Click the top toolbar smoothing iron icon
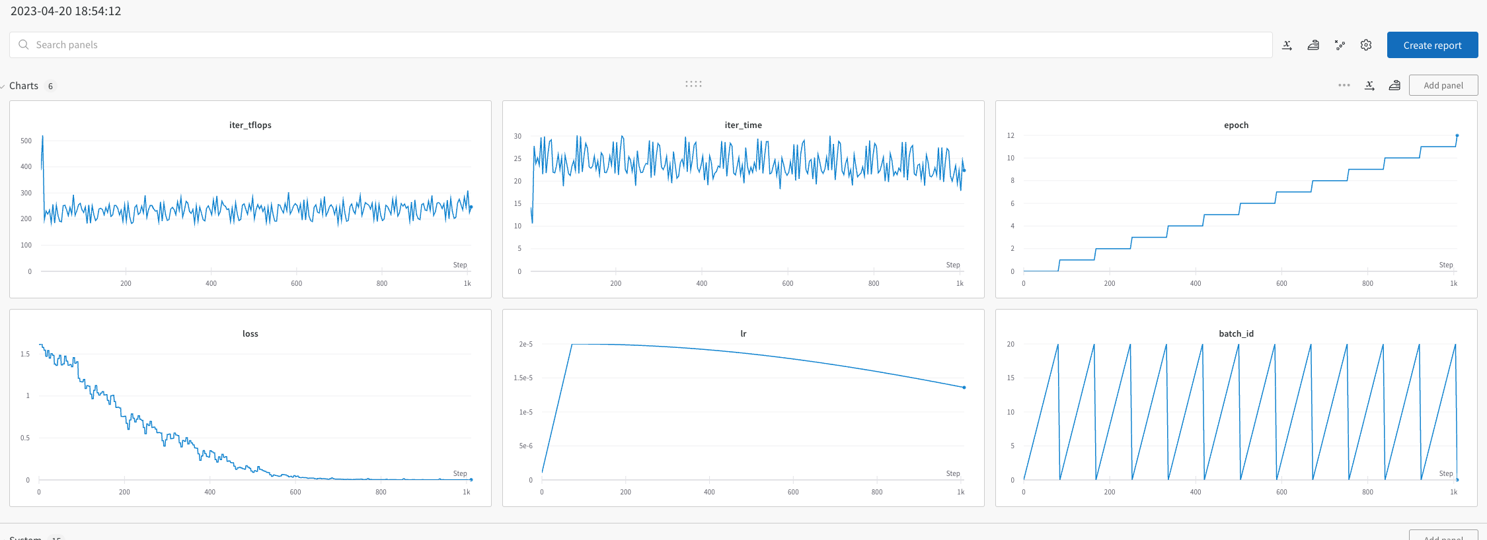 (x=1313, y=45)
